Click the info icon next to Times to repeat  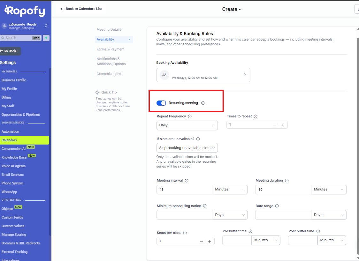click(x=256, y=116)
